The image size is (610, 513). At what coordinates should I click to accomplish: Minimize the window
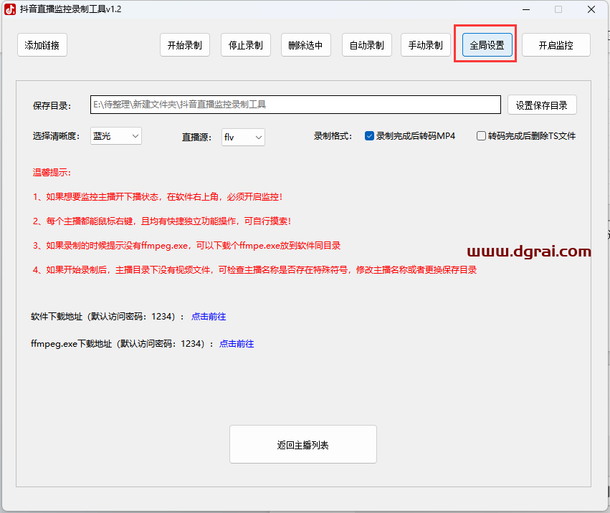(526, 9)
